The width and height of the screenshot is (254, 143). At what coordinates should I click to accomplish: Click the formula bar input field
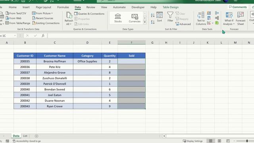[x=151, y=35]
